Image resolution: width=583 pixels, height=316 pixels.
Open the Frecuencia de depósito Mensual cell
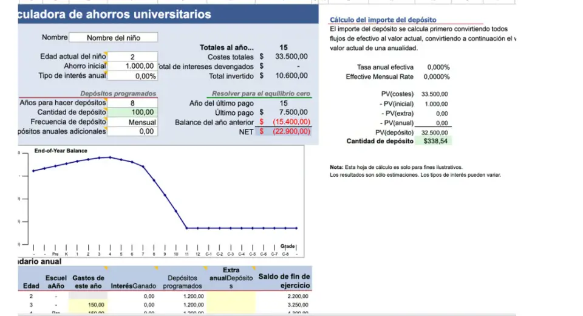[x=132, y=122]
